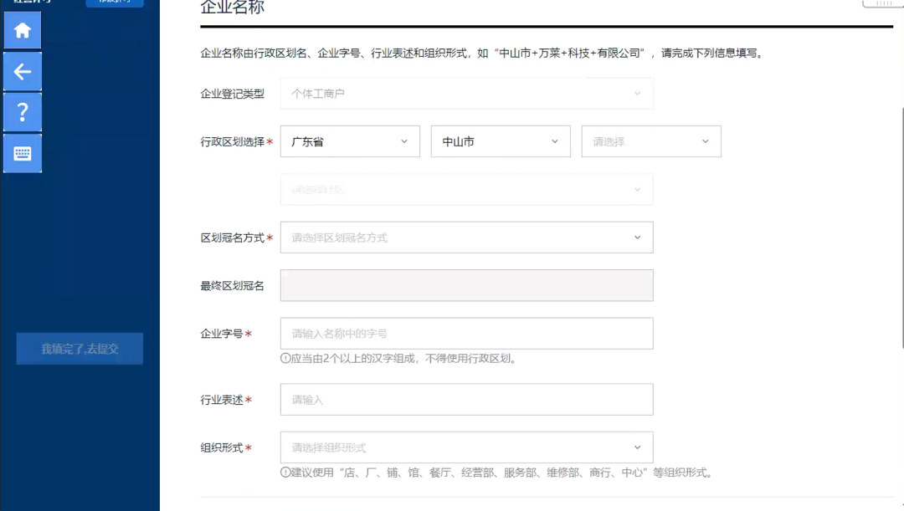Click the Home icon in the sidebar
This screenshot has height=511, width=904.
22,30
